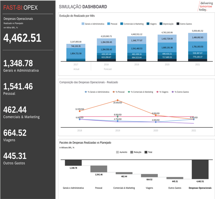Screen dimensions: 215x199
Task: Select the 12.00USD data point at 2018
Action: tap(80, 111)
